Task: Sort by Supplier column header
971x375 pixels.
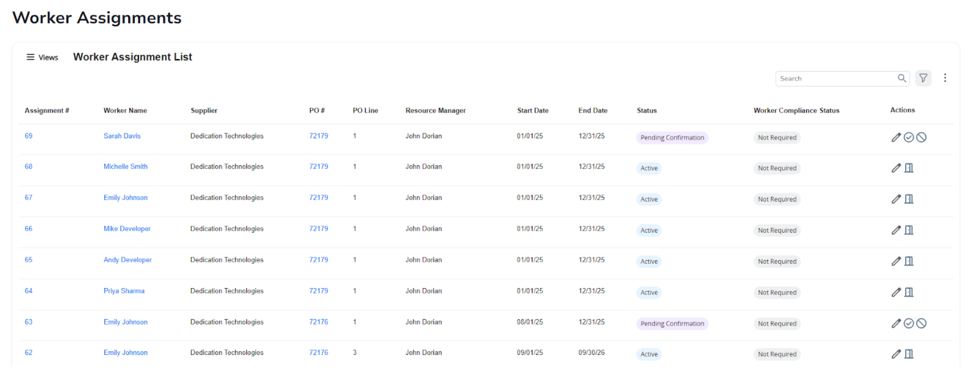Action: point(204,111)
